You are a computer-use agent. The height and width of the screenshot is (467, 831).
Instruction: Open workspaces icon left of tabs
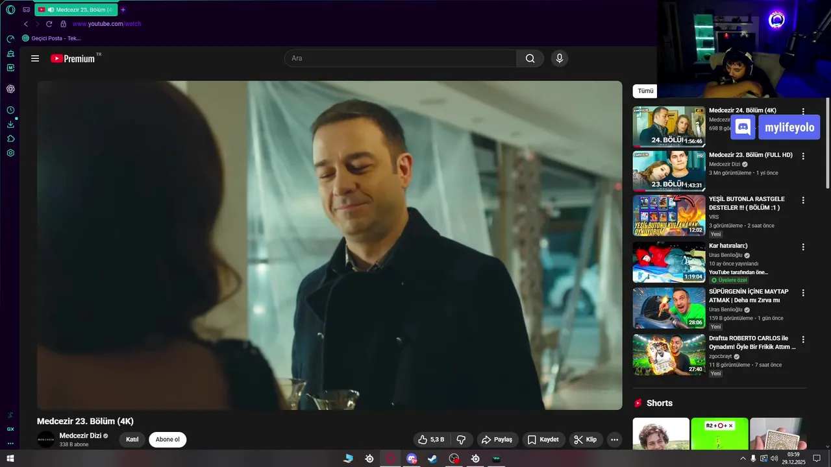(x=26, y=10)
